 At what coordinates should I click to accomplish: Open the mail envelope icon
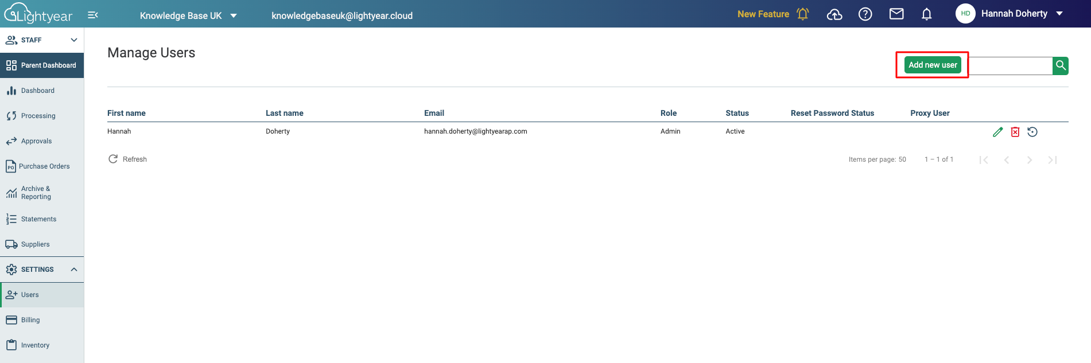pos(896,14)
